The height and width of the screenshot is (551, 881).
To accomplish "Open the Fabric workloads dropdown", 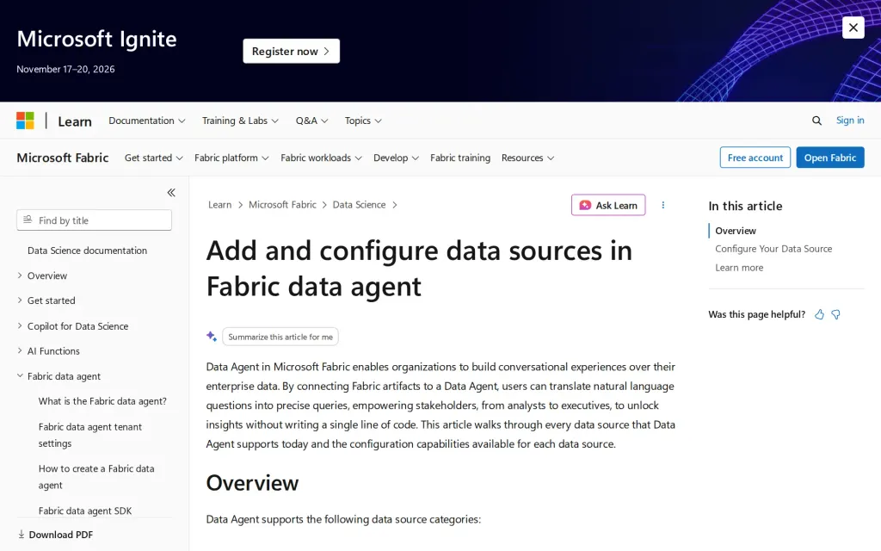I will click(x=321, y=158).
